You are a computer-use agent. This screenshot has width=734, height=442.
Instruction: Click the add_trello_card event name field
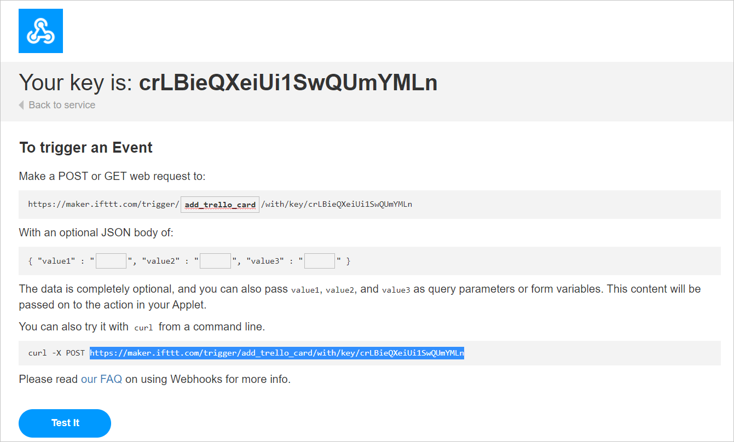(x=220, y=205)
